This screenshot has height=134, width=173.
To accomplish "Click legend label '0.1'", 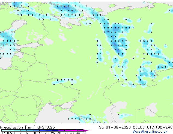I will point(3,133).
